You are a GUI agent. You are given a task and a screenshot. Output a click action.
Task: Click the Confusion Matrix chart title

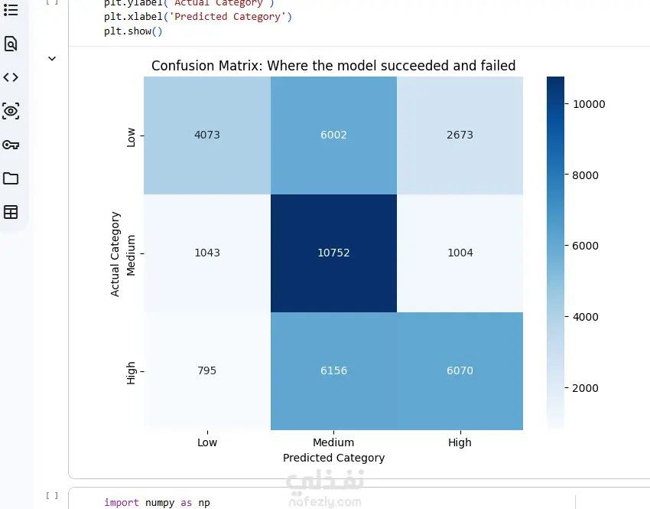[x=333, y=66]
